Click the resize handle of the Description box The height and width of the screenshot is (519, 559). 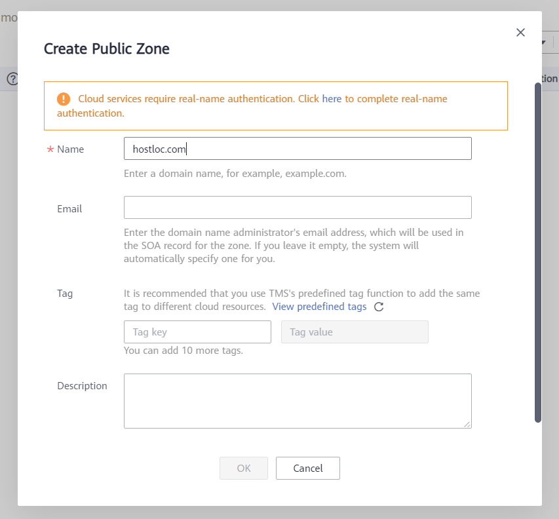[467, 424]
